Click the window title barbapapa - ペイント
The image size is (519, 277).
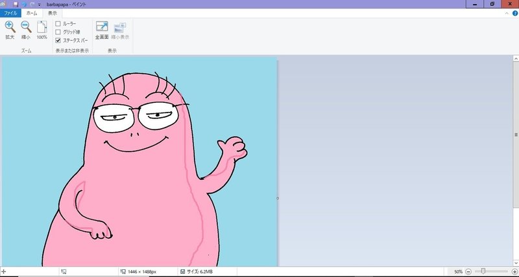click(67, 5)
